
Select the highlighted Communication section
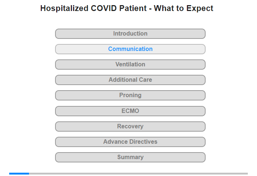[130, 49]
